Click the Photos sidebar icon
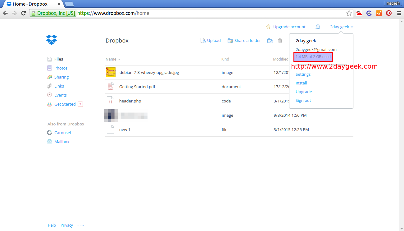Image resolution: width=404 pixels, height=231 pixels. [x=49, y=68]
